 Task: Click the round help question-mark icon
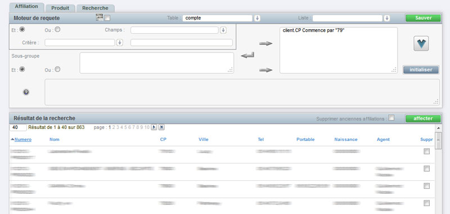26,92
